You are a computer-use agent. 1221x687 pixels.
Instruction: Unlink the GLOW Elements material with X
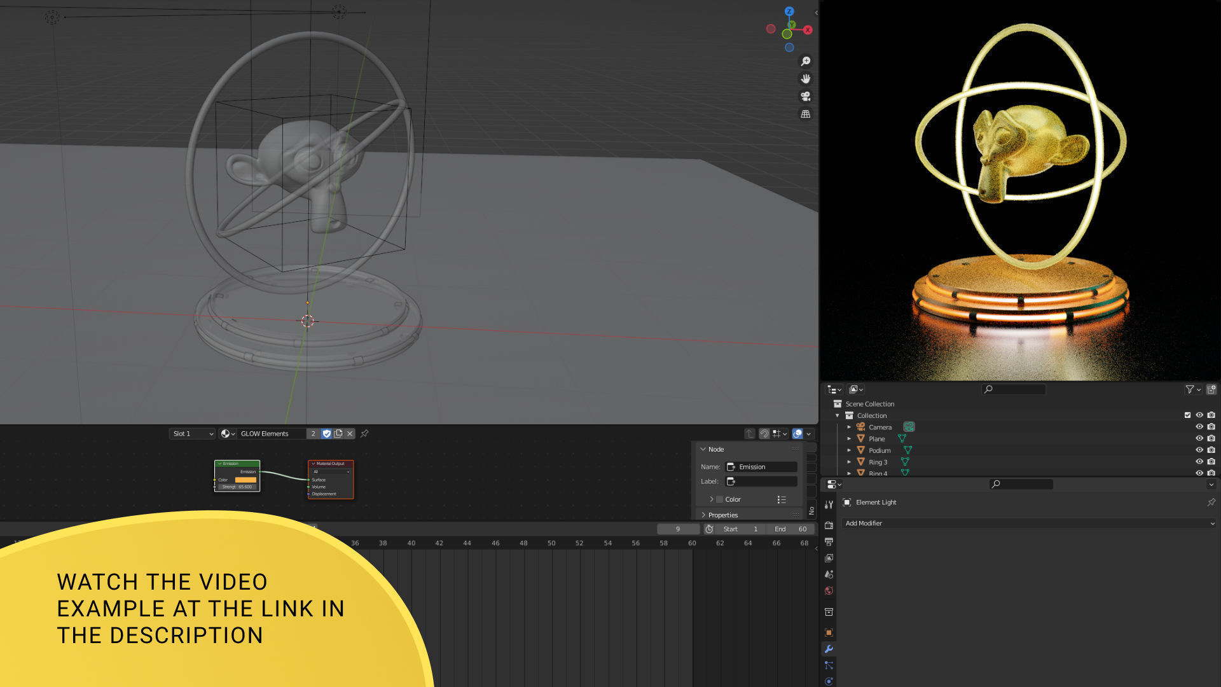tap(350, 434)
